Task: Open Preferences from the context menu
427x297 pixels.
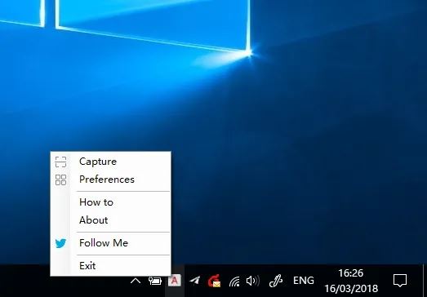Action: pyautogui.click(x=110, y=180)
